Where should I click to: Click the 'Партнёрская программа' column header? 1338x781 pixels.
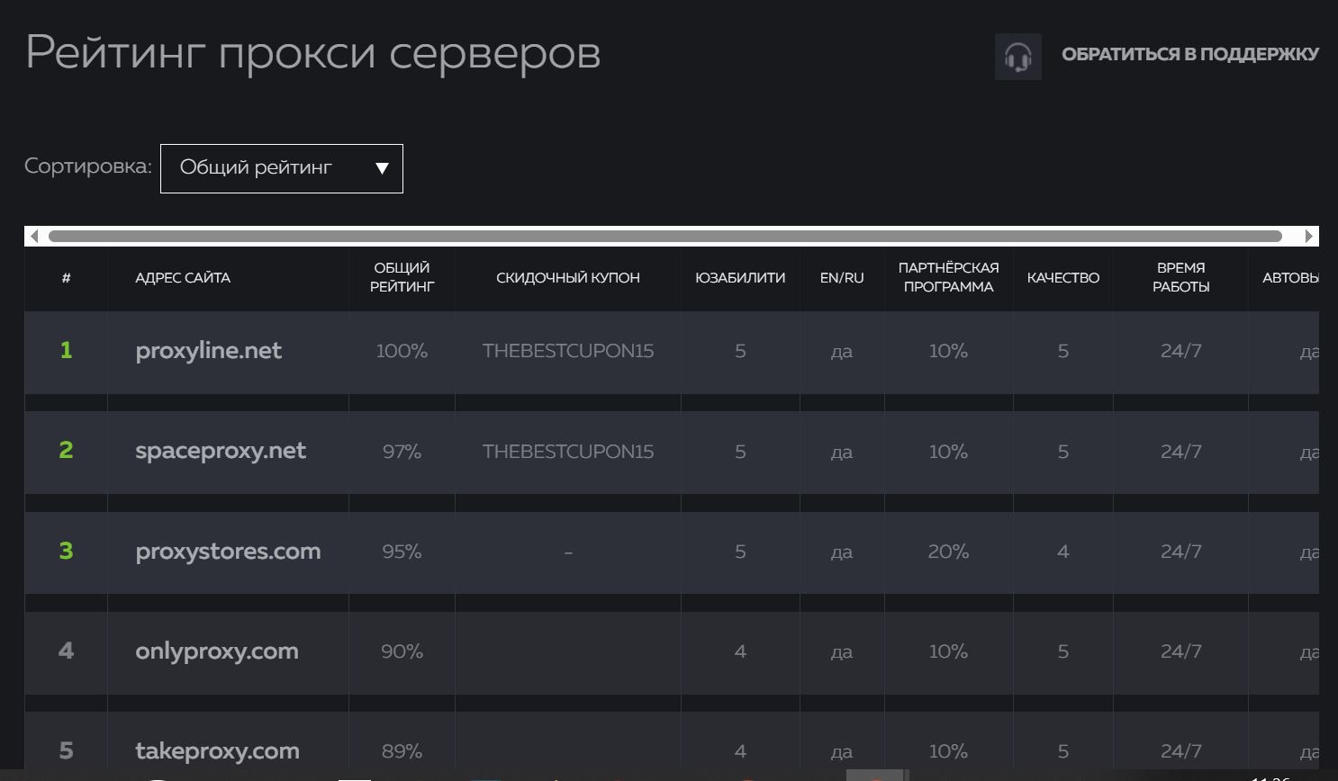point(948,277)
